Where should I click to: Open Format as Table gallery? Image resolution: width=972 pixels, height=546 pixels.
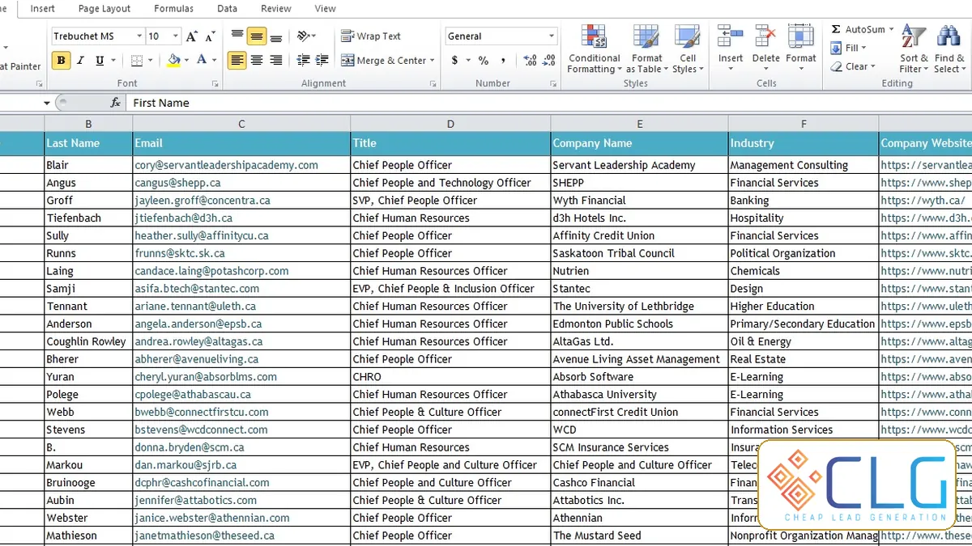tap(647, 49)
